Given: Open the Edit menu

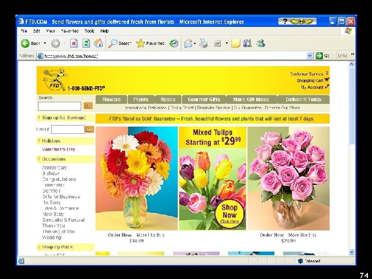Looking at the screenshot, I should point(36,31).
